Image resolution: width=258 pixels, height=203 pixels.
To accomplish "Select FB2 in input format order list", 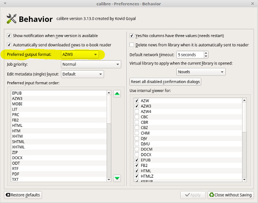I will [59, 120].
